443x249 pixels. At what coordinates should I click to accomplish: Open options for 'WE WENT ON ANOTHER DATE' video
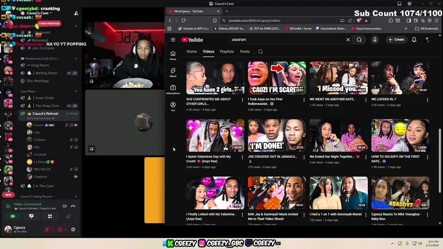[365, 100]
